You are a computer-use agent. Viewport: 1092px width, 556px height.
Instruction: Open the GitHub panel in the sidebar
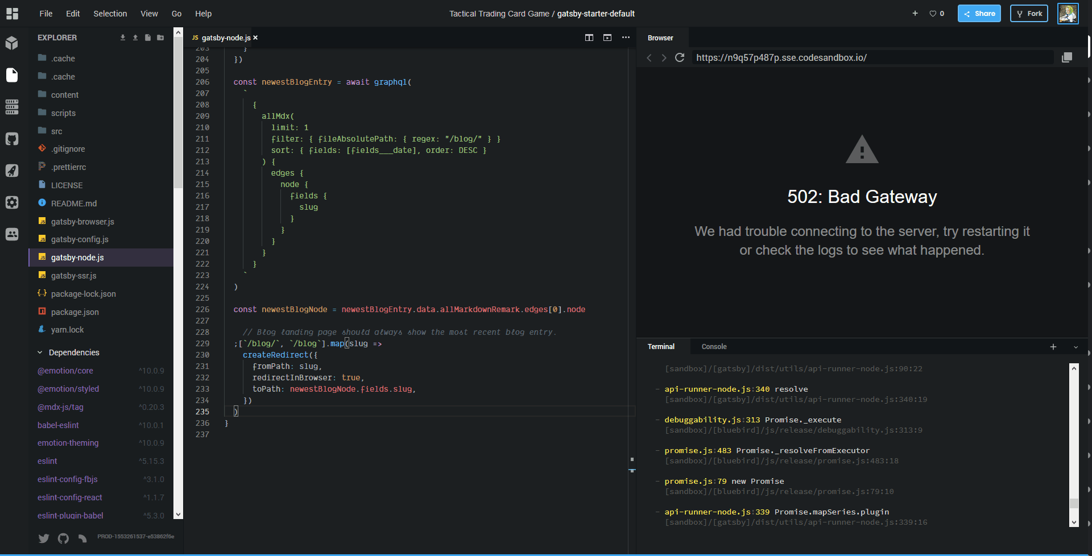click(x=13, y=139)
